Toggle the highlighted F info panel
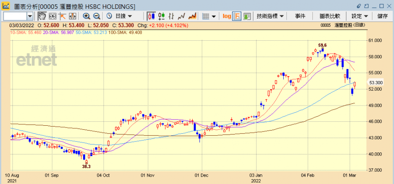Viewport: 394px width, 184px height. (x=237, y=16)
